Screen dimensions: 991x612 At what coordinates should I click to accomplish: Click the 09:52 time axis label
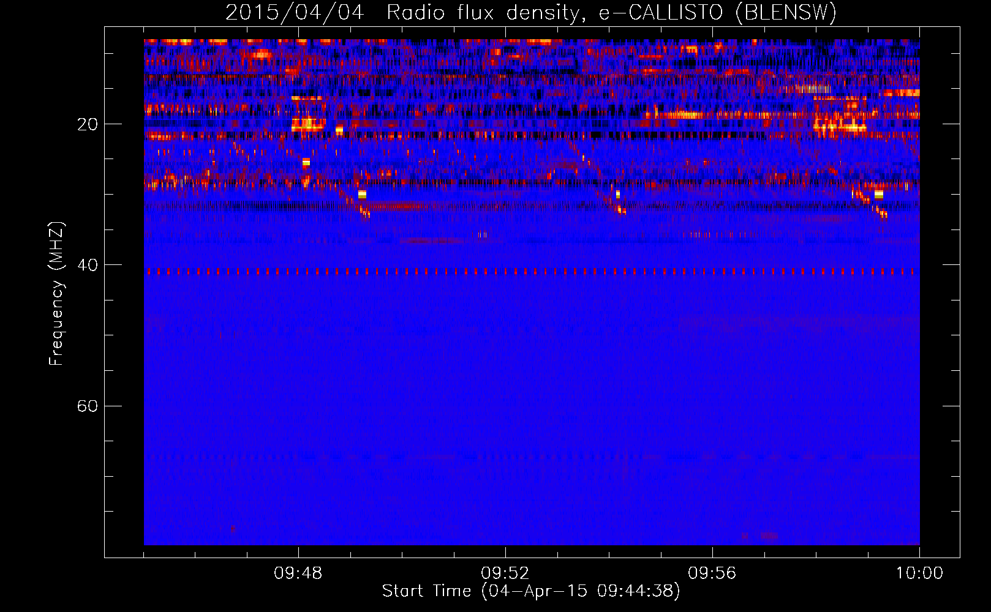505,573
